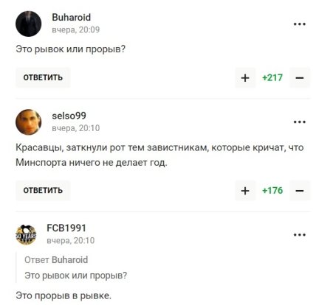Viewport: 316px width, 305px height.
Task: Open the three-dot menu on selso99's comment
Action: pyautogui.click(x=300, y=122)
